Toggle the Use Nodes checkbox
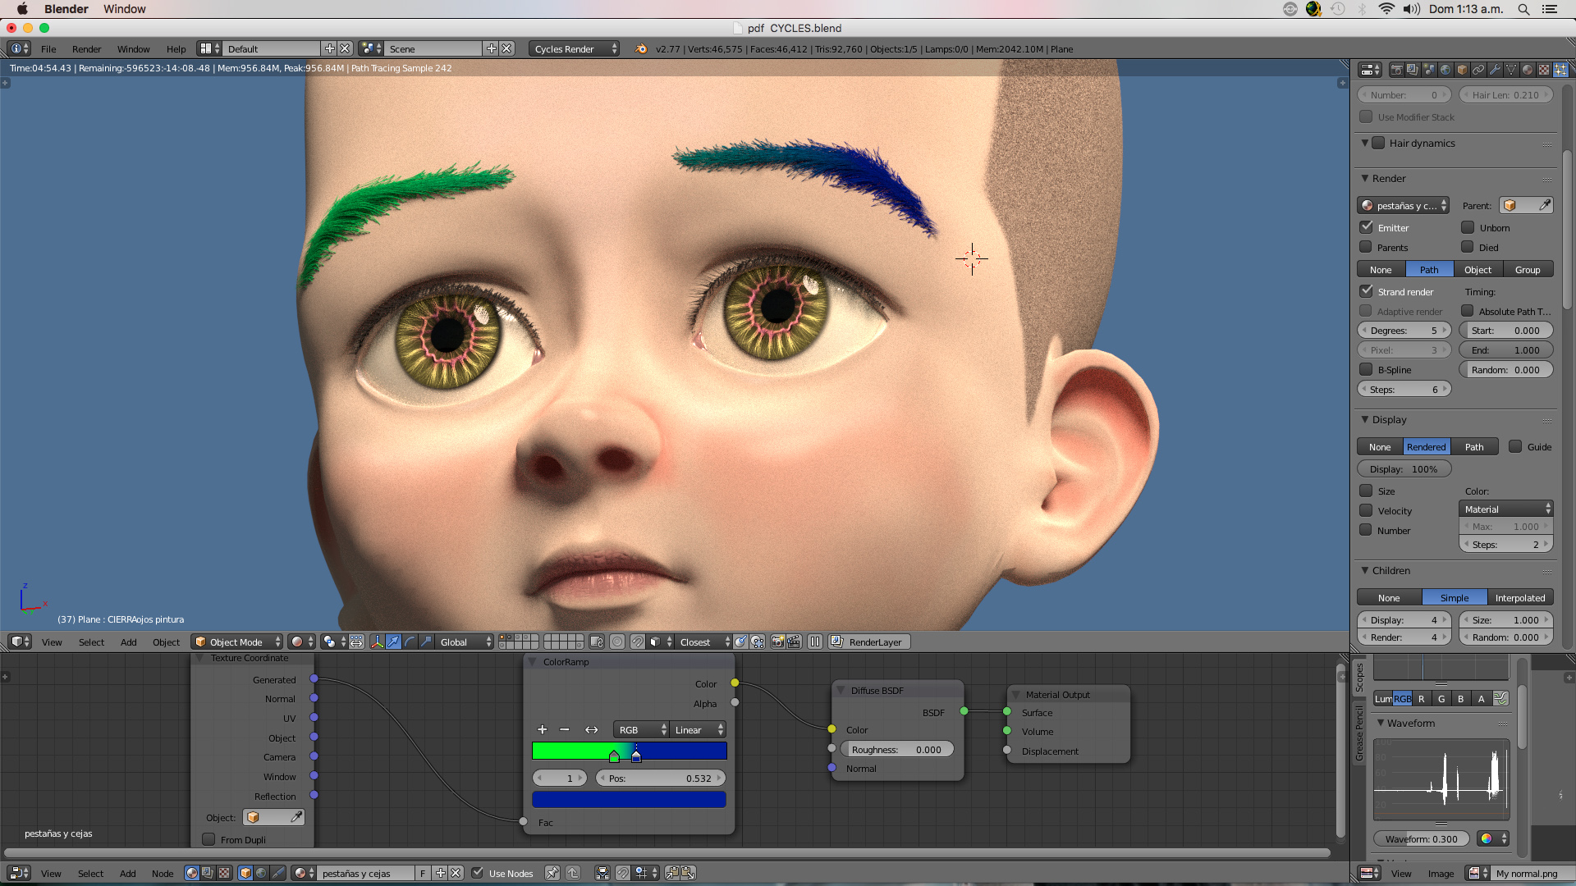Image resolution: width=1576 pixels, height=886 pixels. pyautogui.click(x=478, y=873)
